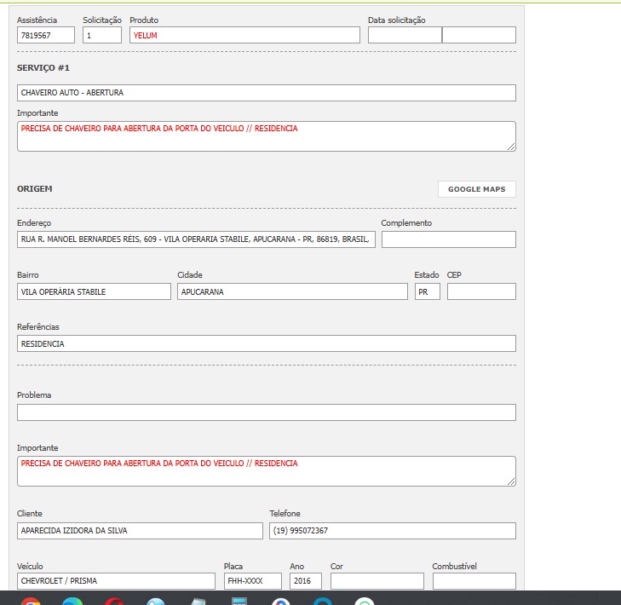This screenshot has height=605, width=621.
Task: Click the Estado field showing PR
Action: (x=427, y=291)
